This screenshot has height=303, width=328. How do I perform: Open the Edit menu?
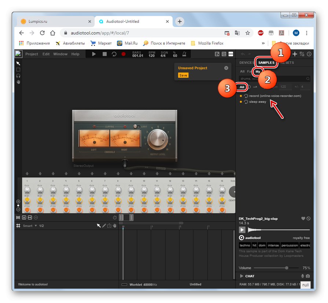[46, 54]
